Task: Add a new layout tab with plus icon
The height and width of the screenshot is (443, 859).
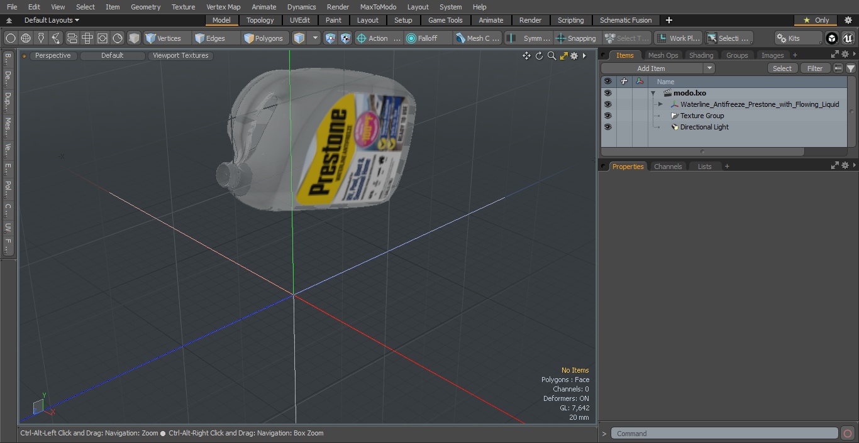Action: tap(668, 20)
